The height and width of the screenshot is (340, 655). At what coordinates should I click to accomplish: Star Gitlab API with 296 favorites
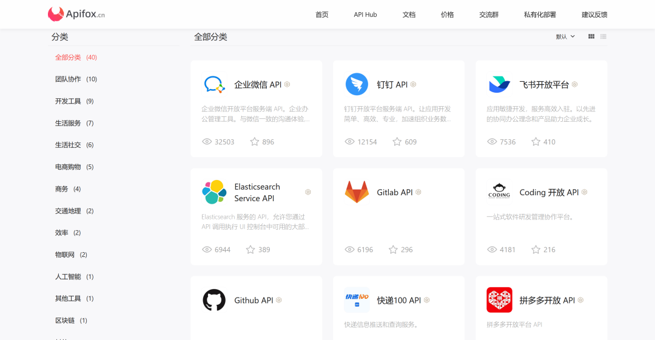coord(393,249)
